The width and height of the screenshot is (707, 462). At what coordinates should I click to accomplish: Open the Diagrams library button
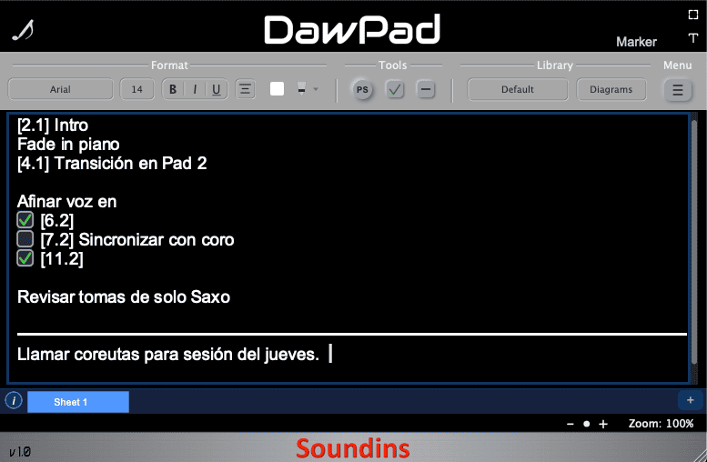pos(611,89)
